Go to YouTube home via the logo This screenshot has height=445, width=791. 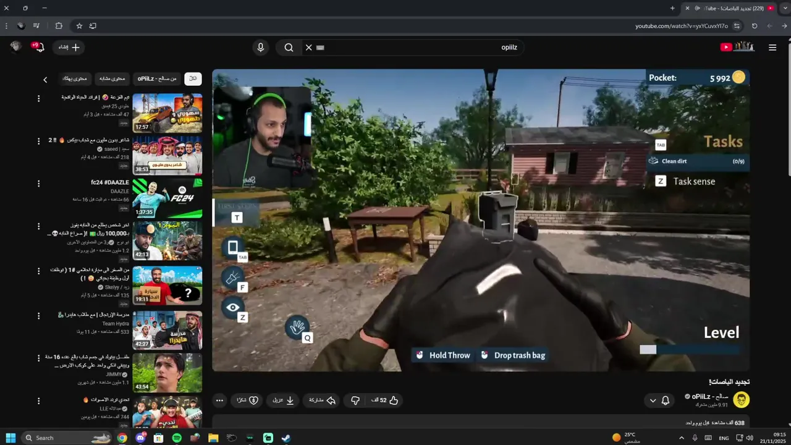[x=737, y=47]
